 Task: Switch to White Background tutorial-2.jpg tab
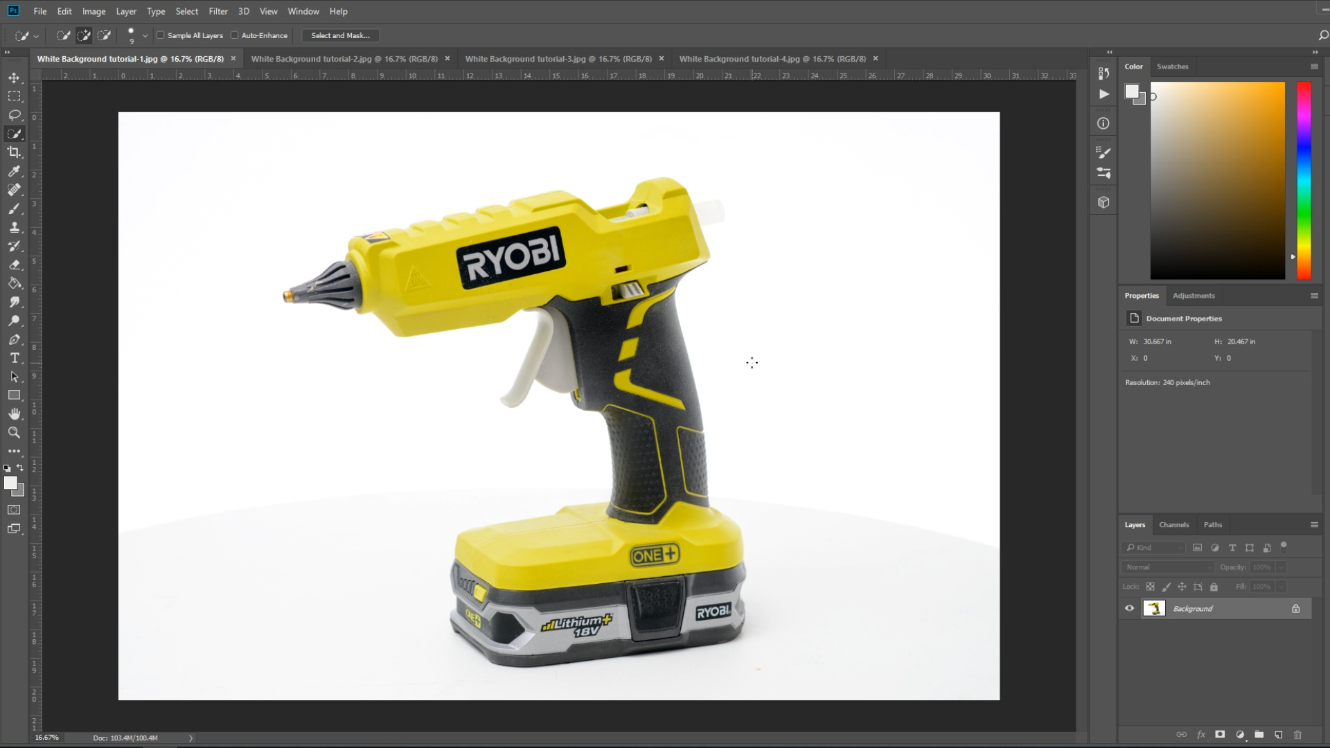(x=344, y=59)
